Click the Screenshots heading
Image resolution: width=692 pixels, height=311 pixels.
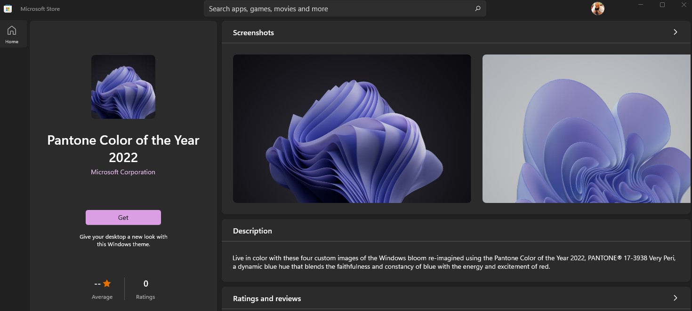point(253,32)
